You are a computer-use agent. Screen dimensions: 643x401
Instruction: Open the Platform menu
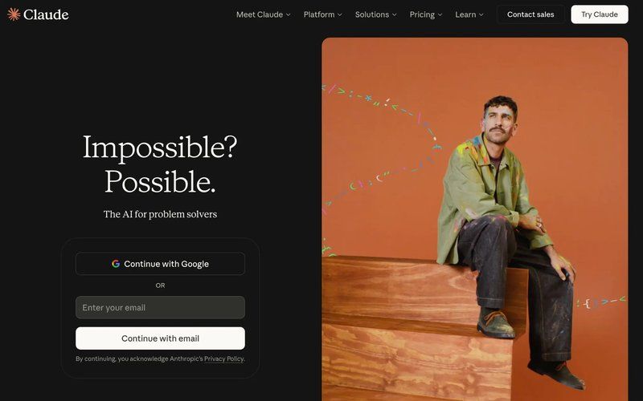(323, 14)
